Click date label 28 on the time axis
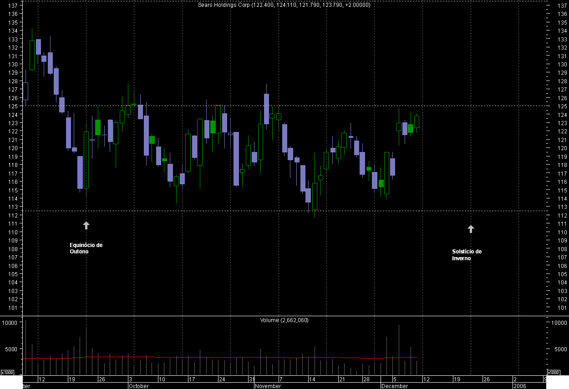569x389 pixels. 366,379
